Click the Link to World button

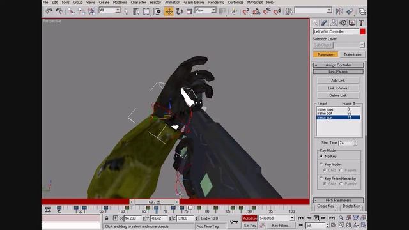pos(338,88)
